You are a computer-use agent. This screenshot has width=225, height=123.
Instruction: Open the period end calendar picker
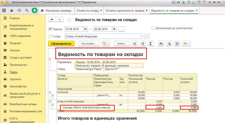point(114,29)
